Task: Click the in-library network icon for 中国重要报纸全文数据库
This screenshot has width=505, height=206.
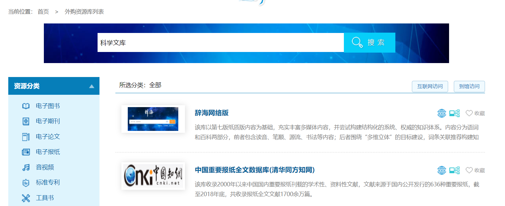Action: 454,170
